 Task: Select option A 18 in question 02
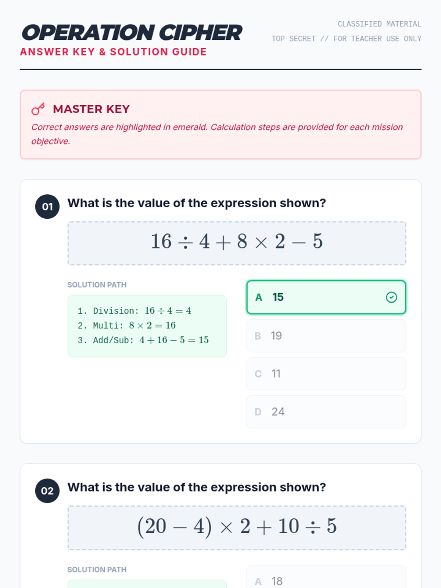click(x=326, y=580)
